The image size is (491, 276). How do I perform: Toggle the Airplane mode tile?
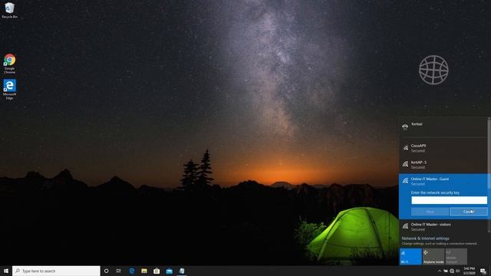pos(433,257)
